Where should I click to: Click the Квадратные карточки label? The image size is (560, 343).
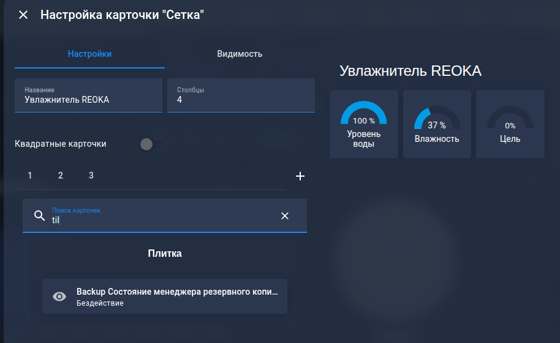pyautogui.click(x=61, y=144)
